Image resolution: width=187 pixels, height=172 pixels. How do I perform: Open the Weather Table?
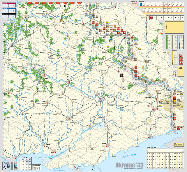tap(26, 164)
